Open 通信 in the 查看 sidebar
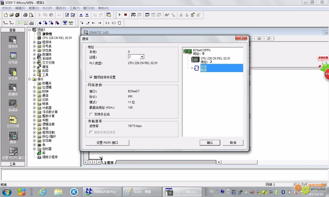This screenshot has width=329, height=197. (x=13, y=137)
